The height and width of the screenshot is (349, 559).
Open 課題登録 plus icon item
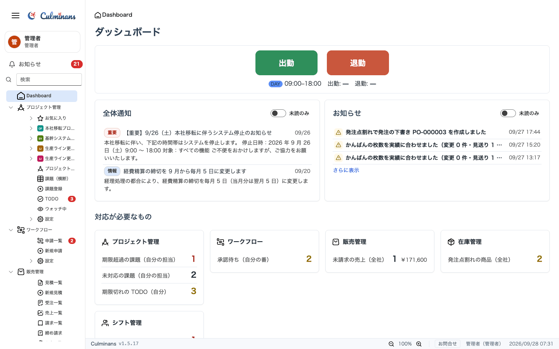50,189
